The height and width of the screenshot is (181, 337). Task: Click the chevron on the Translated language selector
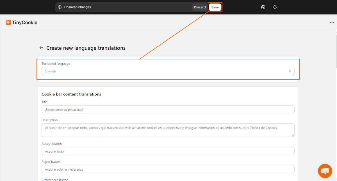[x=290, y=71]
